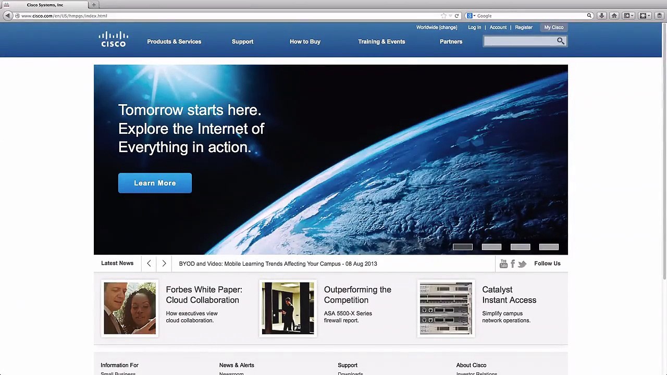Select the first carousel slide indicator
The height and width of the screenshot is (375, 667).
click(463, 247)
